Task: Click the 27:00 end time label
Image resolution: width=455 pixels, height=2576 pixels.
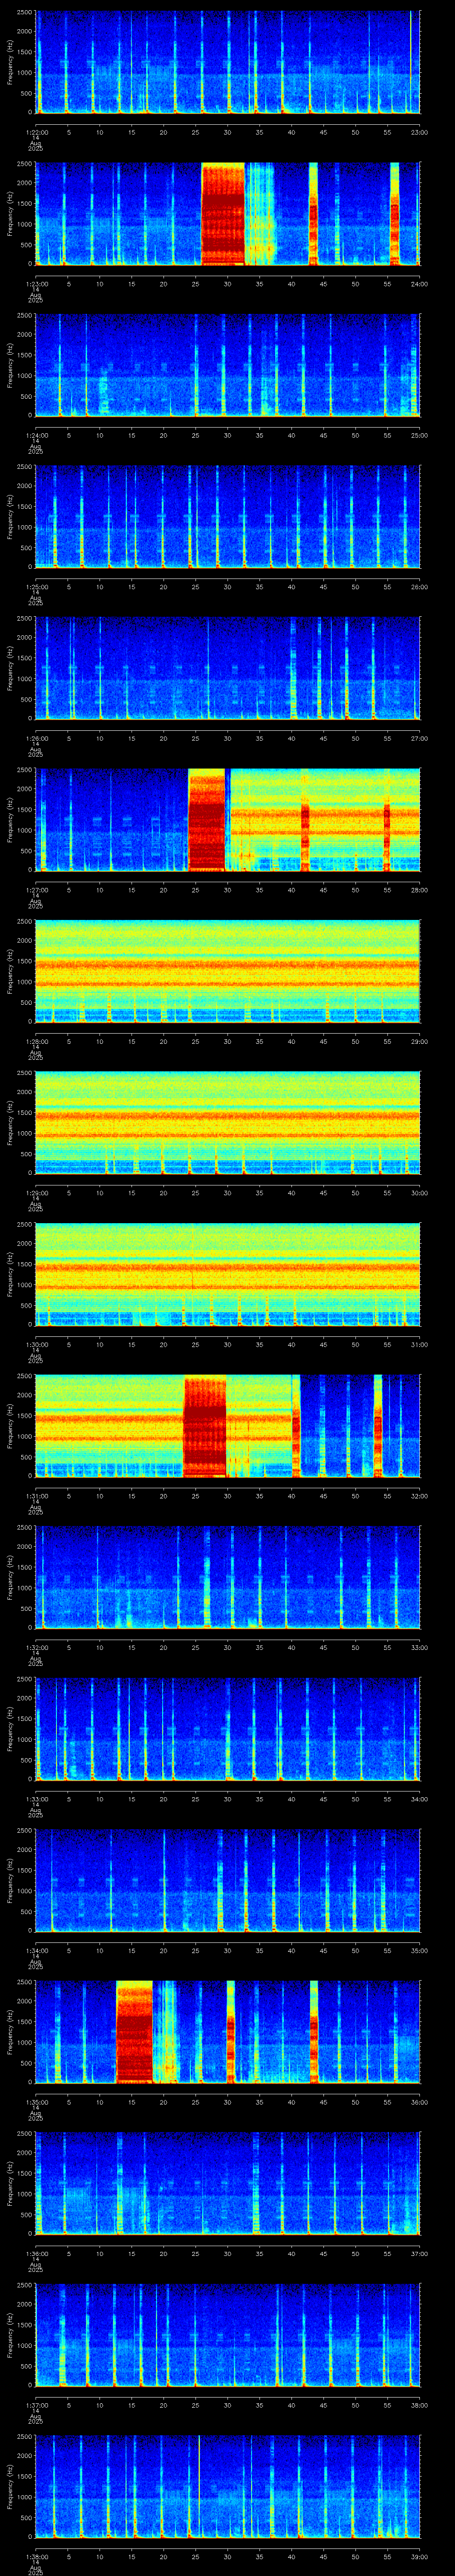Action: click(x=419, y=739)
